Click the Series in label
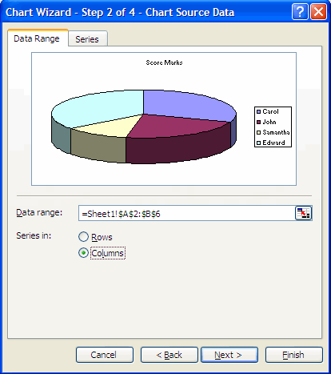 tap(34, 235)
